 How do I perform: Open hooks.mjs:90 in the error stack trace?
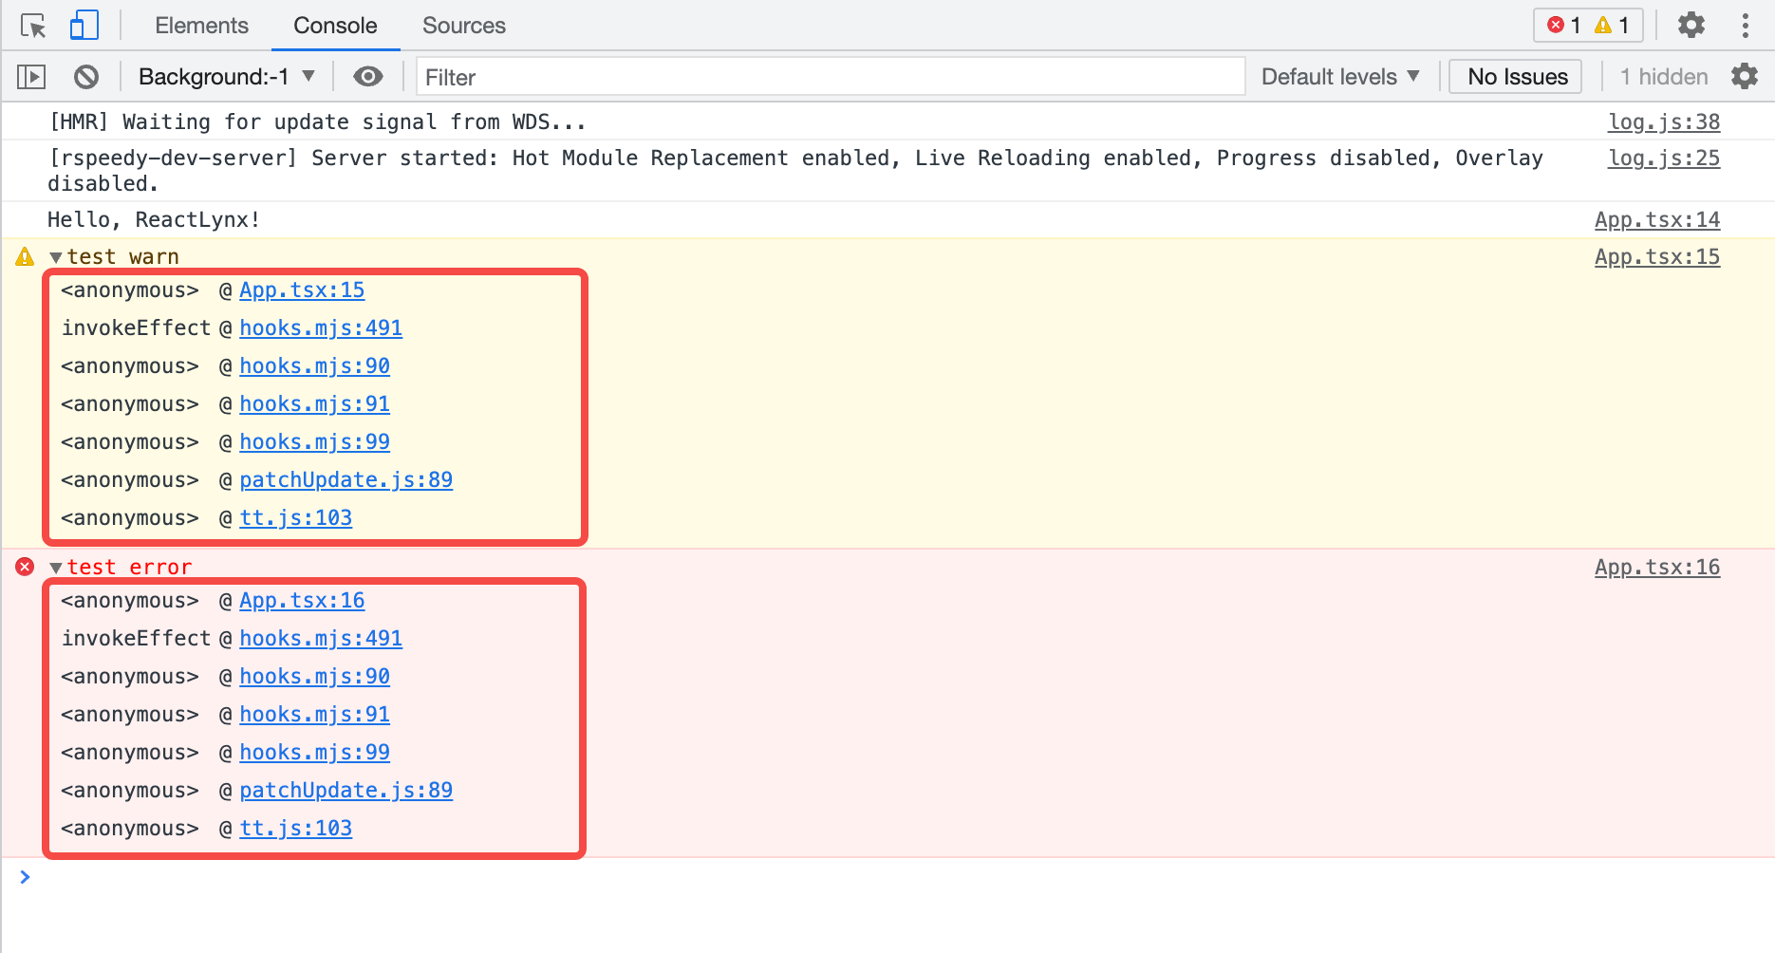tap(314, 677)
